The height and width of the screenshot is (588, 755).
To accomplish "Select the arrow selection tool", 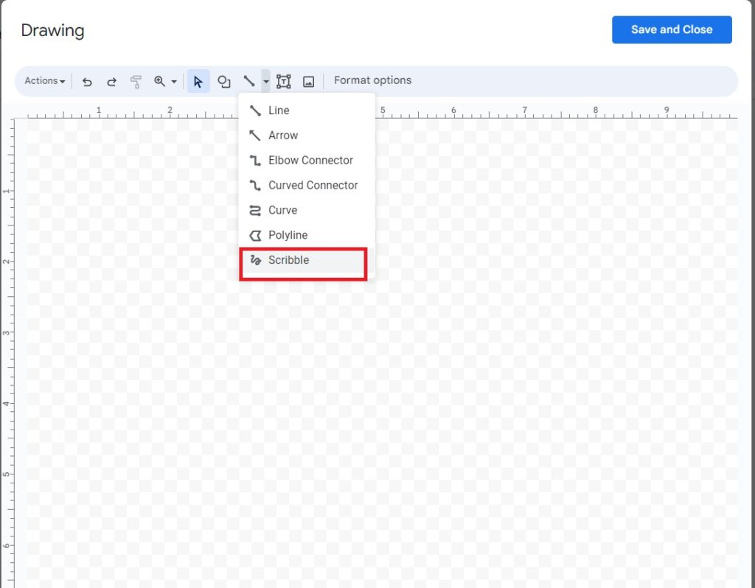I will coord(198,81).
